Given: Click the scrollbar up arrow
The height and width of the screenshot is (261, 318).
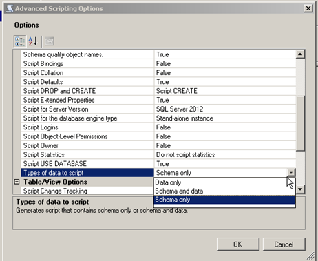Looking at the screenshot, I should [x=300, y=54].
